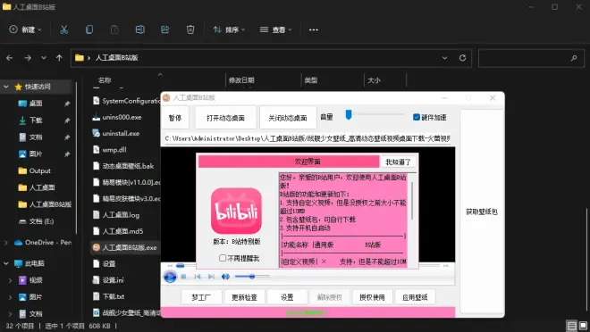This screenshot has height=332, width=590.
Task: Switch to large icons view in status bar
Action: click(583, 326)
